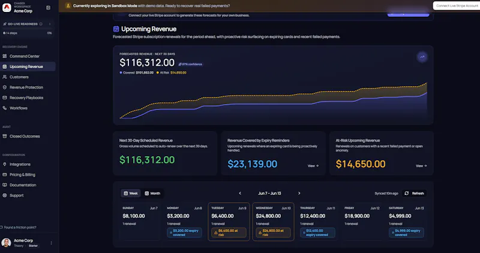
Task: Click the Integrations plug icon
Action: 5,164
